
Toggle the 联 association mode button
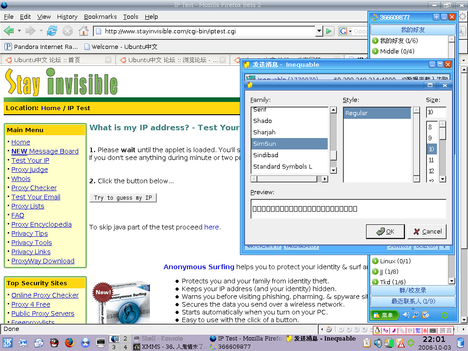(410, 330)
